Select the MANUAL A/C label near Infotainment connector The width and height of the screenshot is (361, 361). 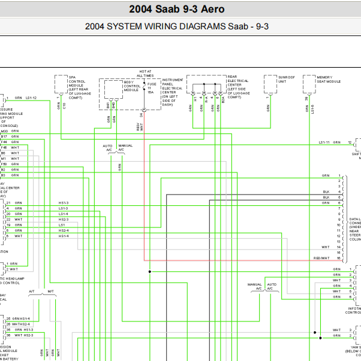click(x=255, y=286)
